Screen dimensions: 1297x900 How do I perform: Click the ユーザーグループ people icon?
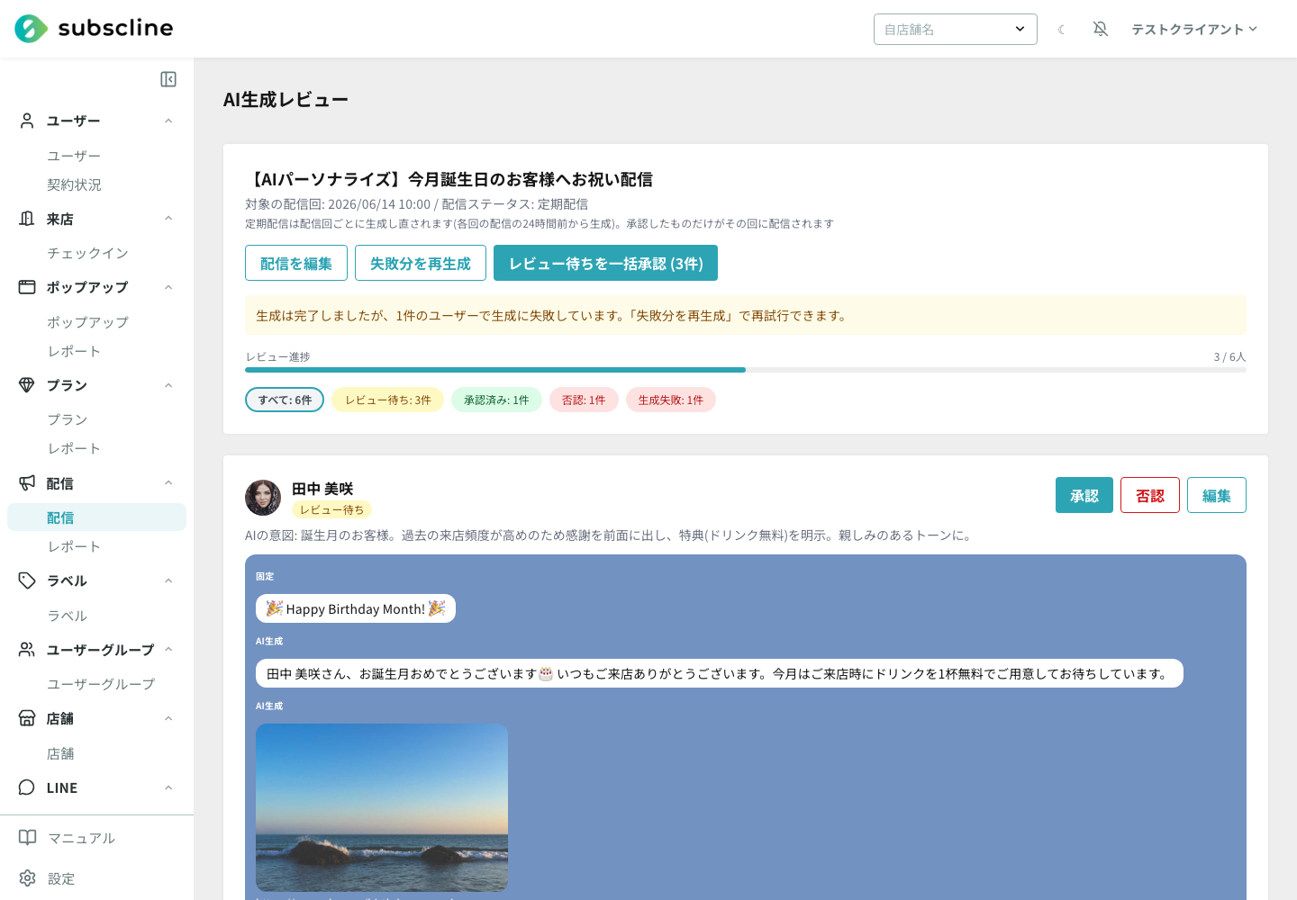[27, 650]
